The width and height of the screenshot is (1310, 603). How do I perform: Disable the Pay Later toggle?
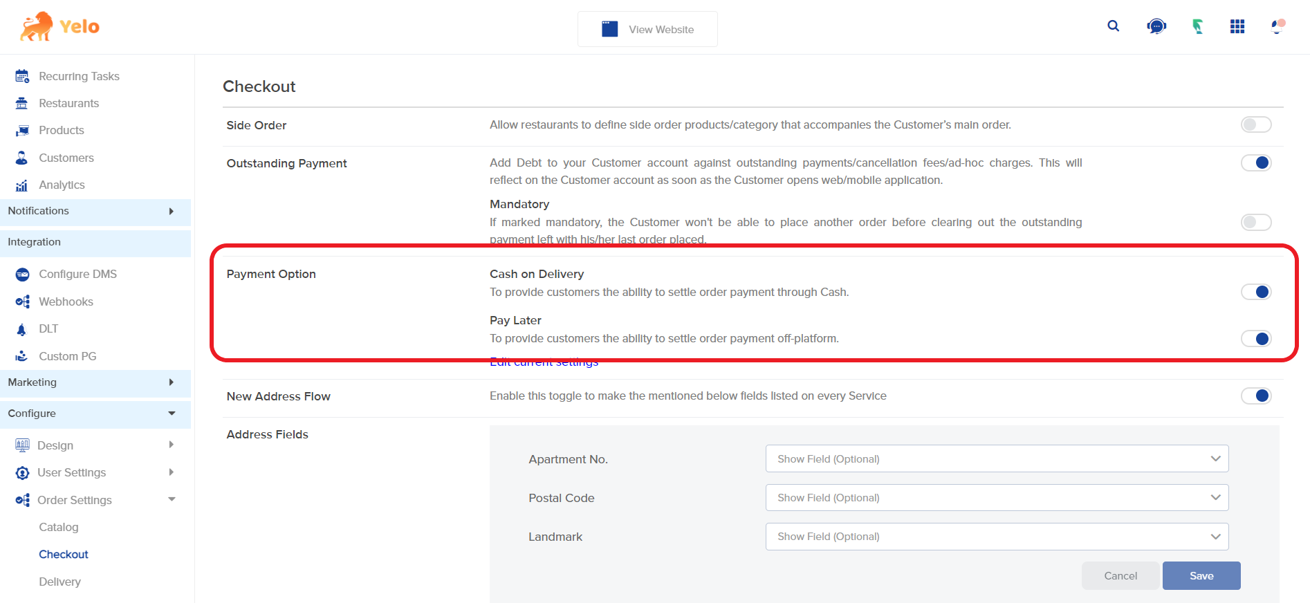pyautogui.click(x=1256, y=339)
